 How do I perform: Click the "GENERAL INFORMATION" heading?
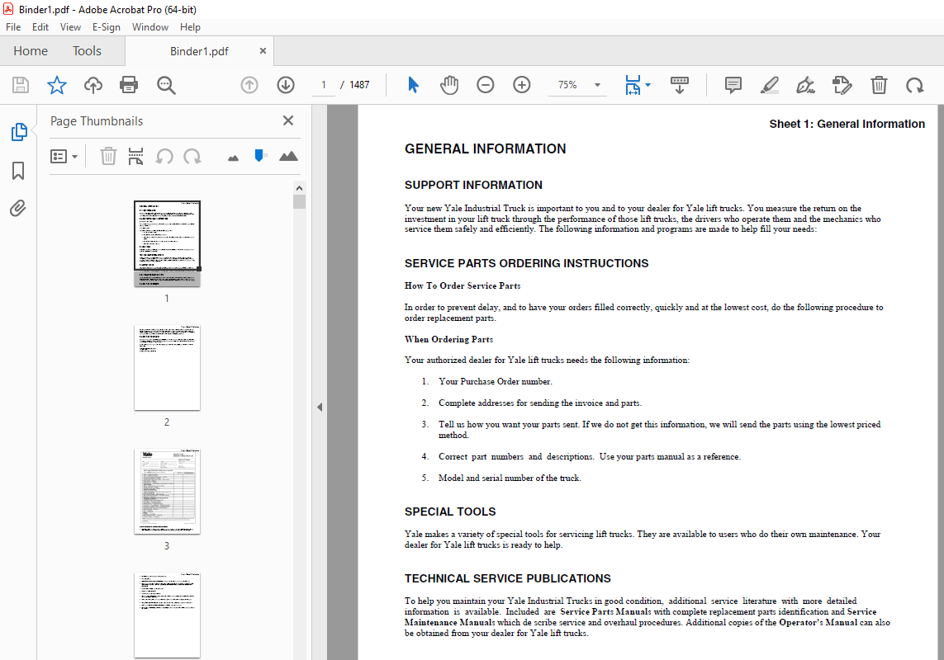[486, 149]
